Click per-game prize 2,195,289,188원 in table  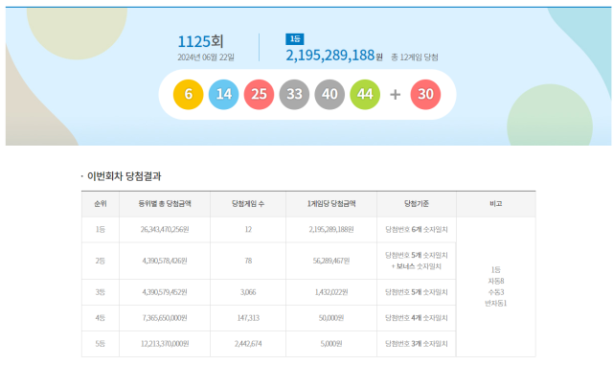click(x=331, y=230)
